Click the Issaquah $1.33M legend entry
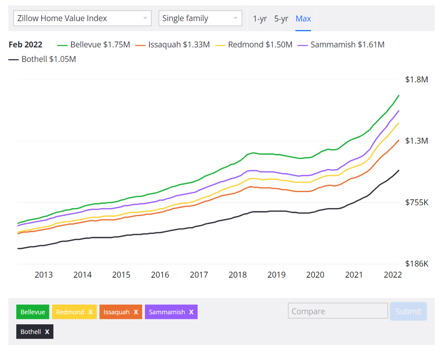Screen dimensions: 441x352 click(172, 45)
